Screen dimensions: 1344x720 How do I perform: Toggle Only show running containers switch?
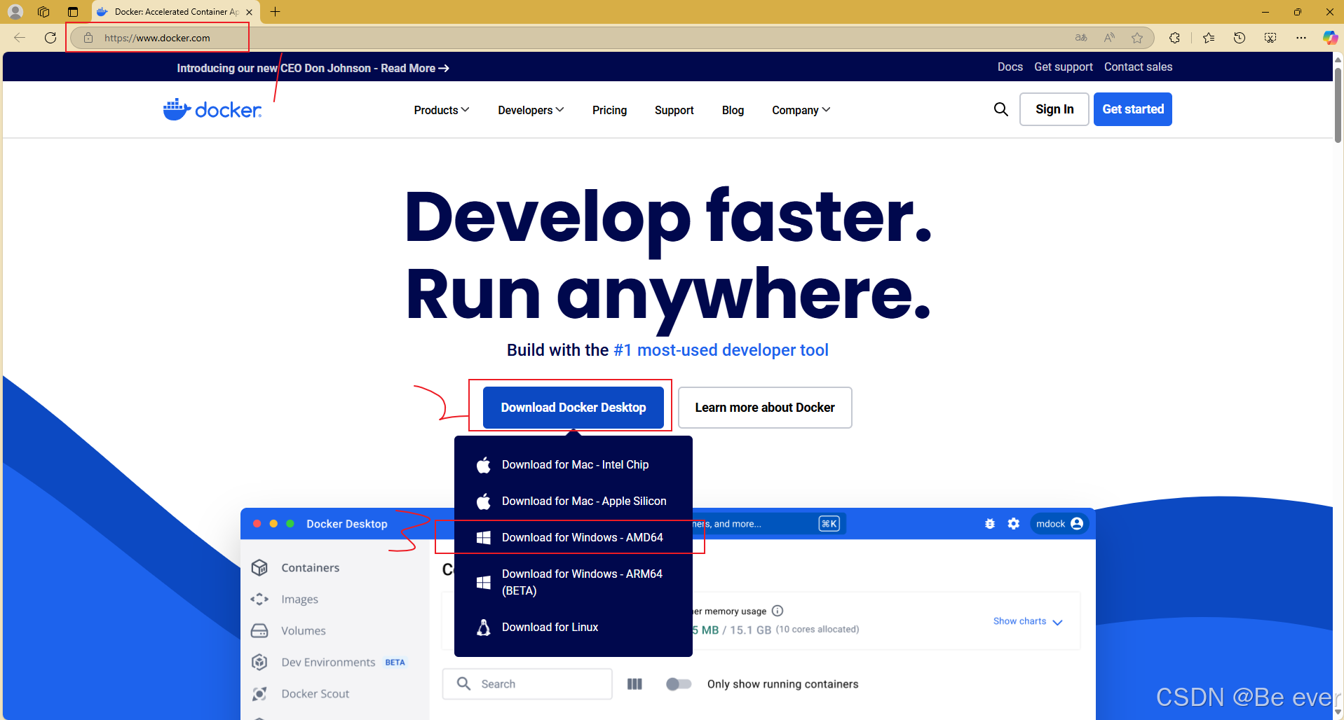click(x=678, y=684)
